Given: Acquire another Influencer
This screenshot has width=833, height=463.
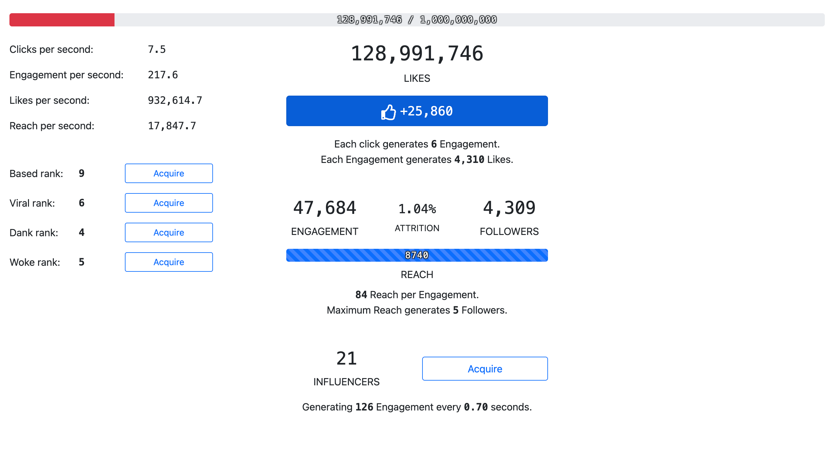Looking at the screenshot, I should pyautogui.click(x=485, y=369).
